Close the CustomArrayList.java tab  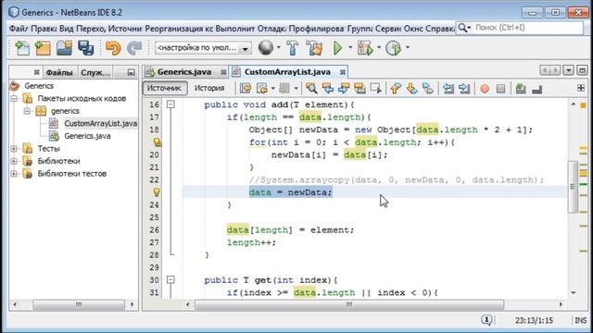click(x=342, y=72)
